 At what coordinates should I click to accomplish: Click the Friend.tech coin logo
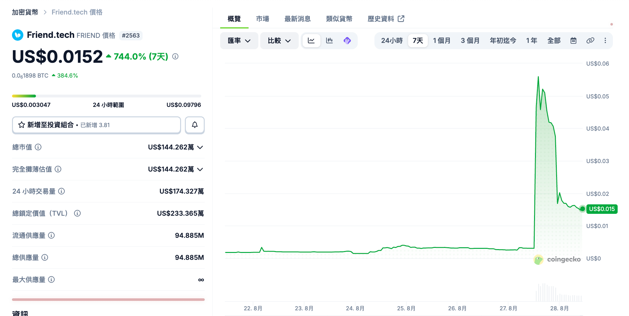(18, 35)
